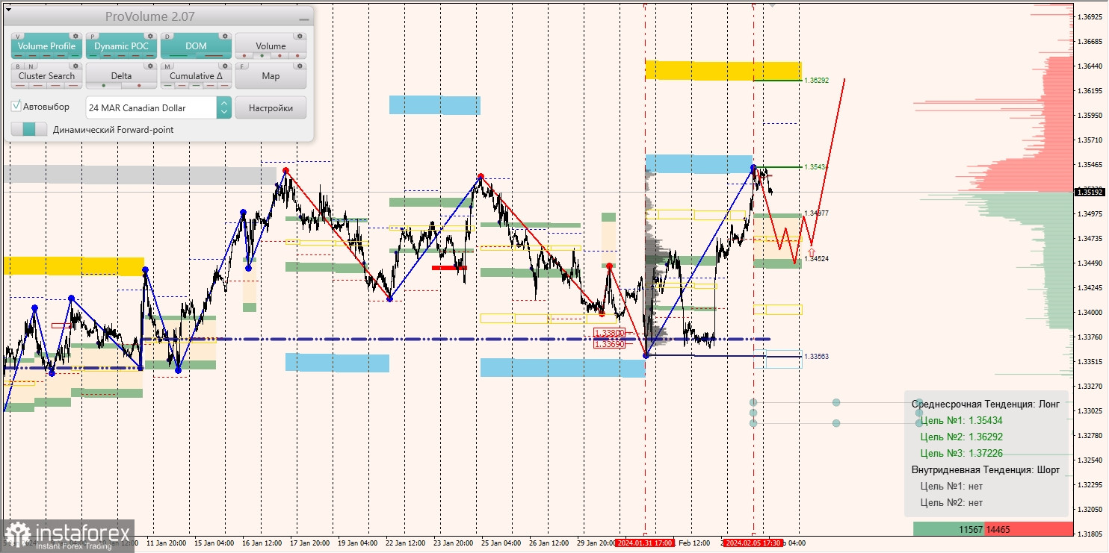The width and height of the screenshot is (1109, 553).
Task: Click the red 1.3369 price tag
Action: pyautogui.click(x=608, y=343)
